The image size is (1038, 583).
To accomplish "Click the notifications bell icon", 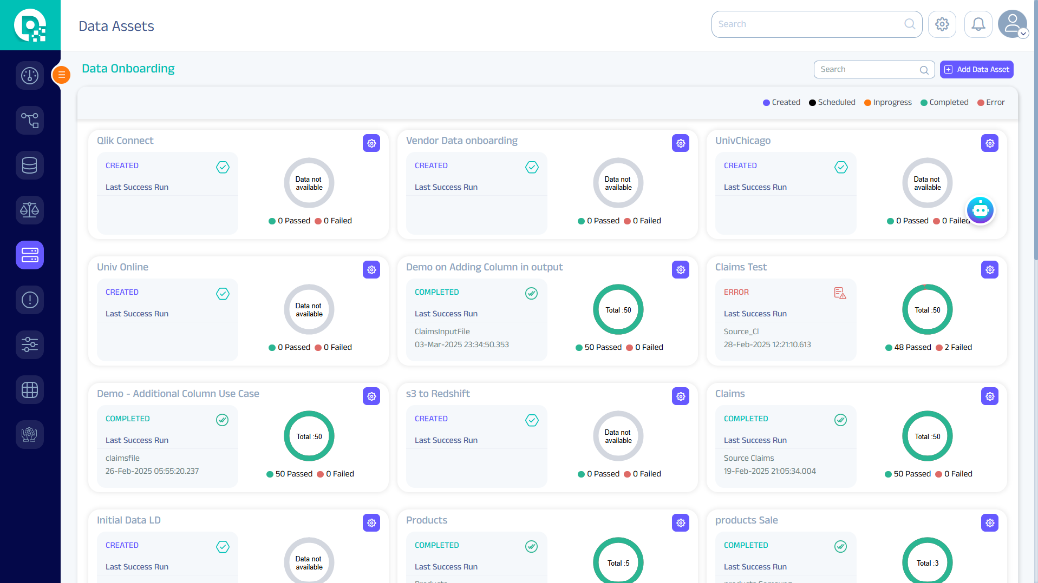I will [x=978, y=24].
